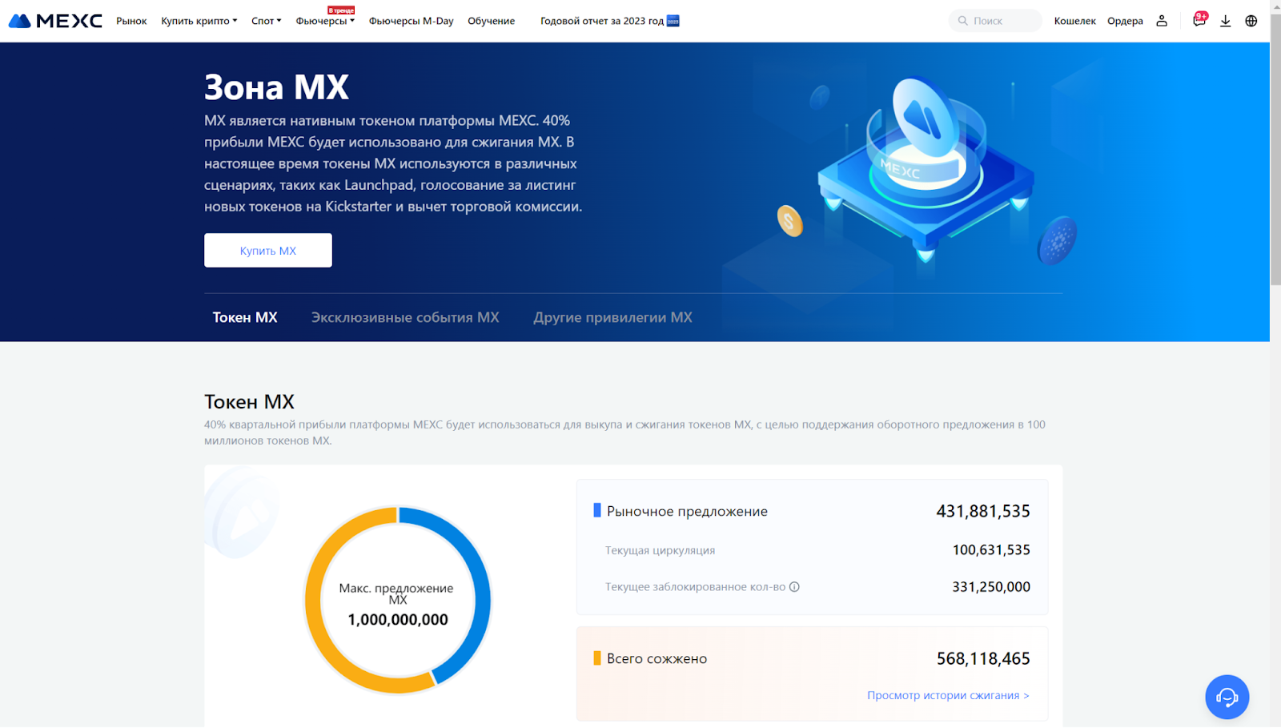Focus the Поиск search field
The image size is (1281, 728).
[996, 21]
